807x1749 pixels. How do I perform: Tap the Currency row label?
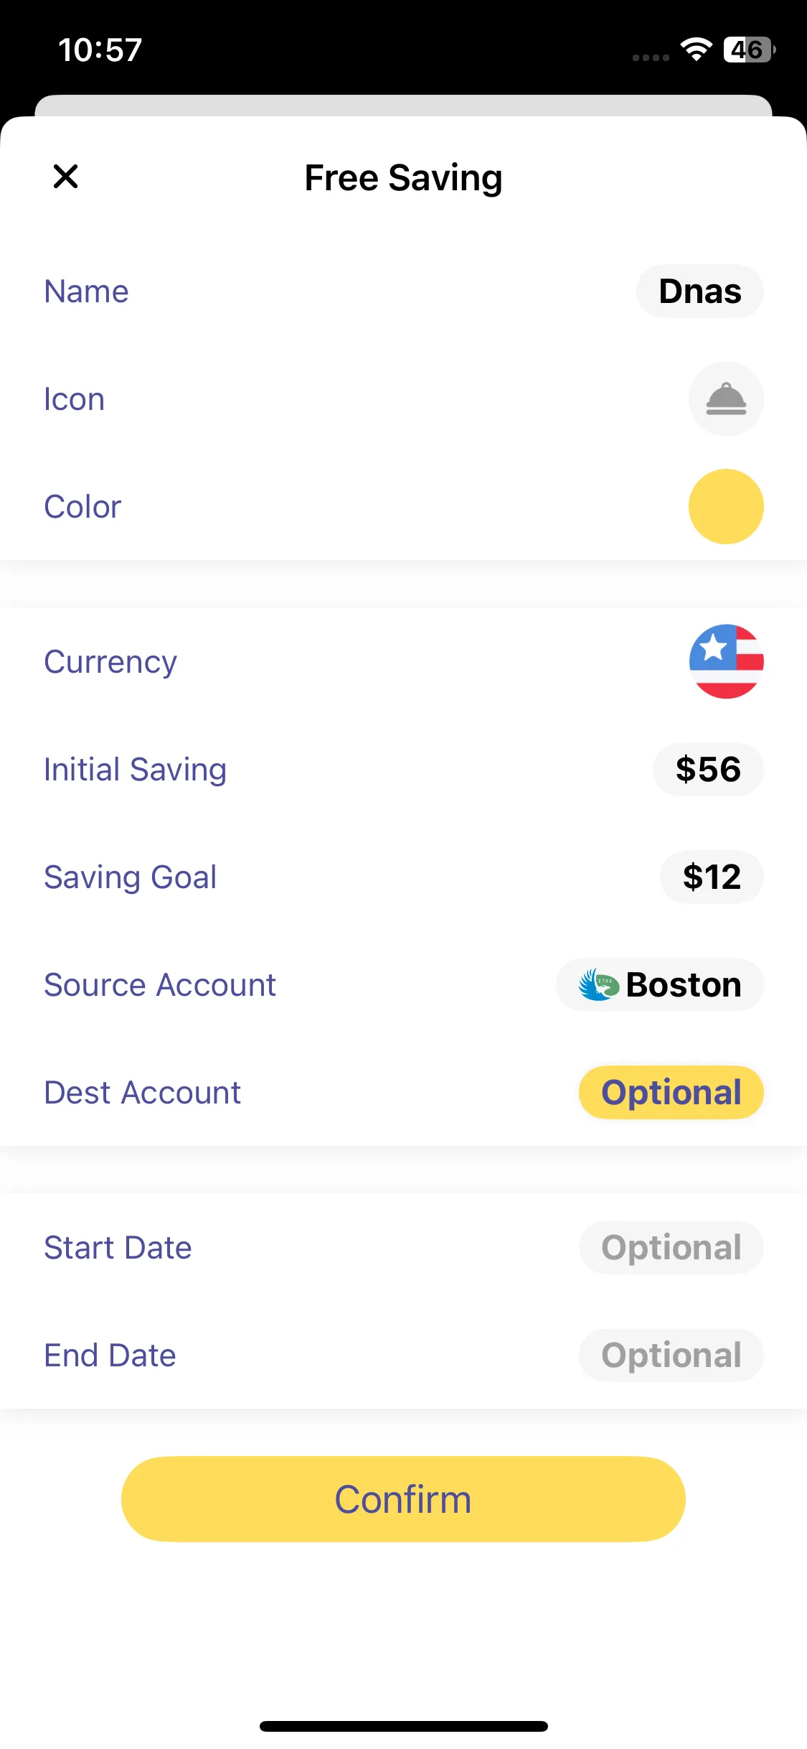pos(110,662)
